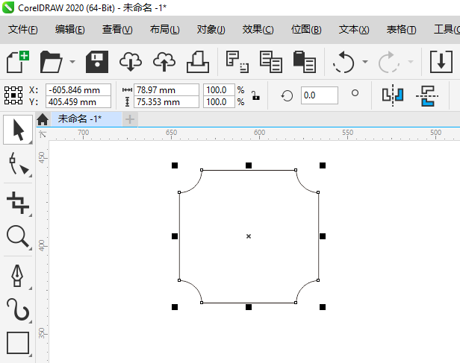Click the left-middle selection handle
The height and width of the screenshot is (363, 460).
pyautogui.click(x=175, y=236)
